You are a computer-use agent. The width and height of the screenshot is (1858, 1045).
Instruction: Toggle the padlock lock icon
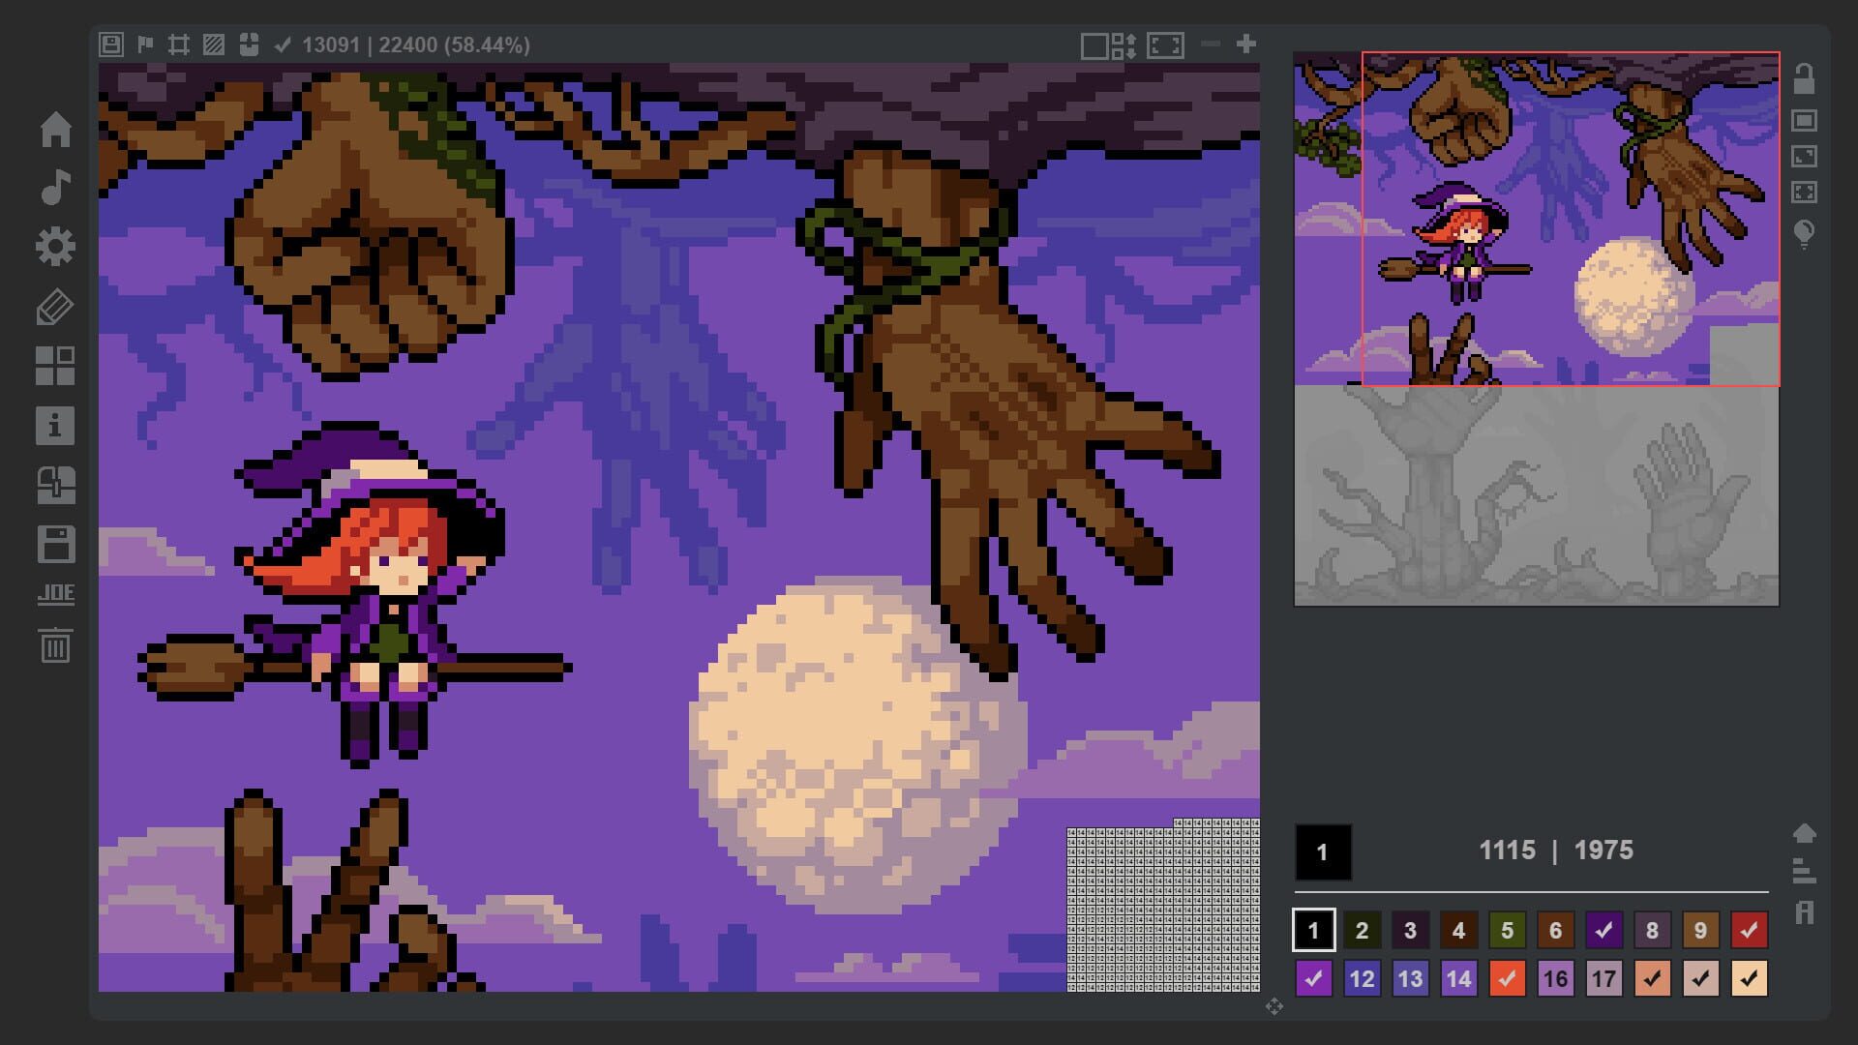(1804, 78)
